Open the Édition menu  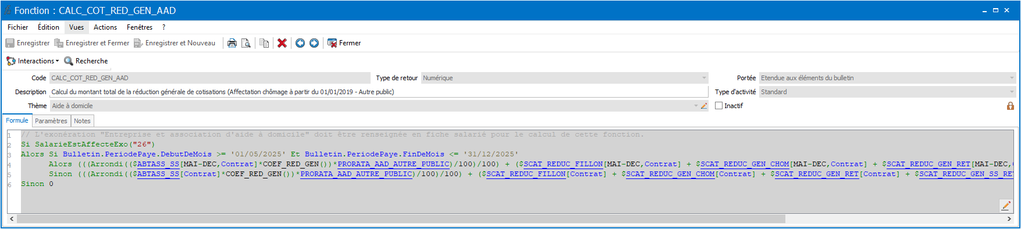click(48, 27)
